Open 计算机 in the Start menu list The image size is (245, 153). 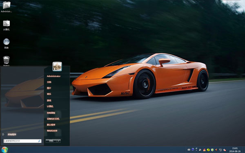(x=50, y=106)
